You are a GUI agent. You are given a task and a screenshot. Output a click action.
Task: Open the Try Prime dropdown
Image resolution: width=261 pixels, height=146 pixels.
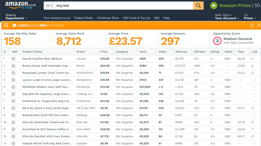click(x=250, y=17)
